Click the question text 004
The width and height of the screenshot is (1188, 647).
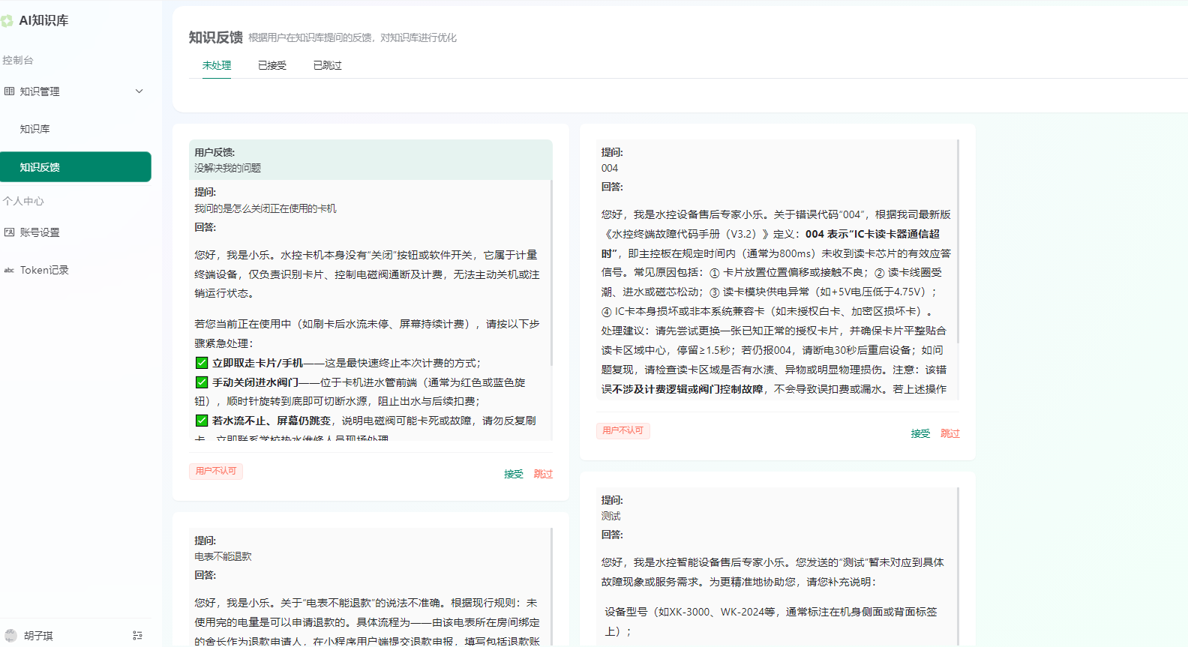610,168
